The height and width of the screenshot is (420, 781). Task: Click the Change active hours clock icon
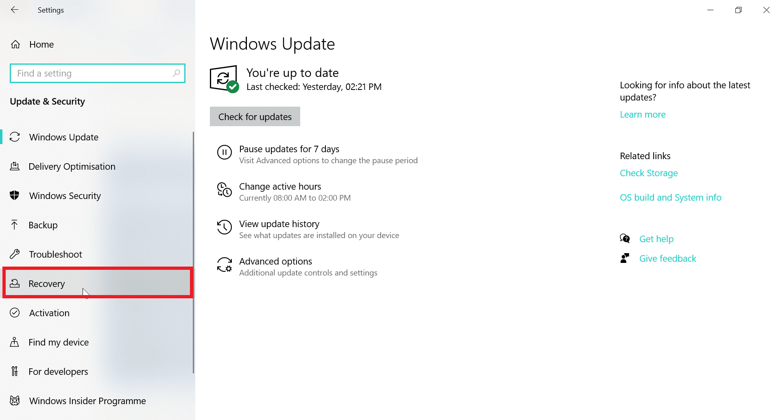pyautogui.click(x=224, y=190)
